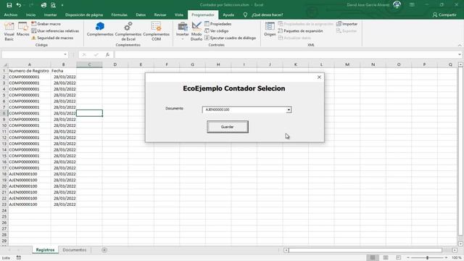Viewport: 464px width, 261px height.
Task: Open the Complementos add-ins store
Action: pos(100,29)
